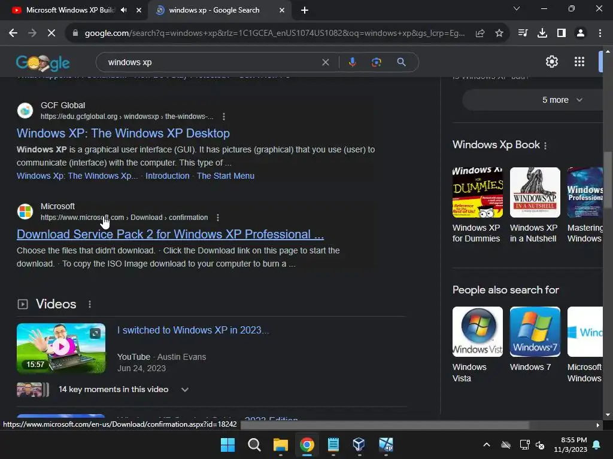613x459 pixels.
Task: Open more options for Microsoft result
Action: pyautogui.click(x=218, y=218)
